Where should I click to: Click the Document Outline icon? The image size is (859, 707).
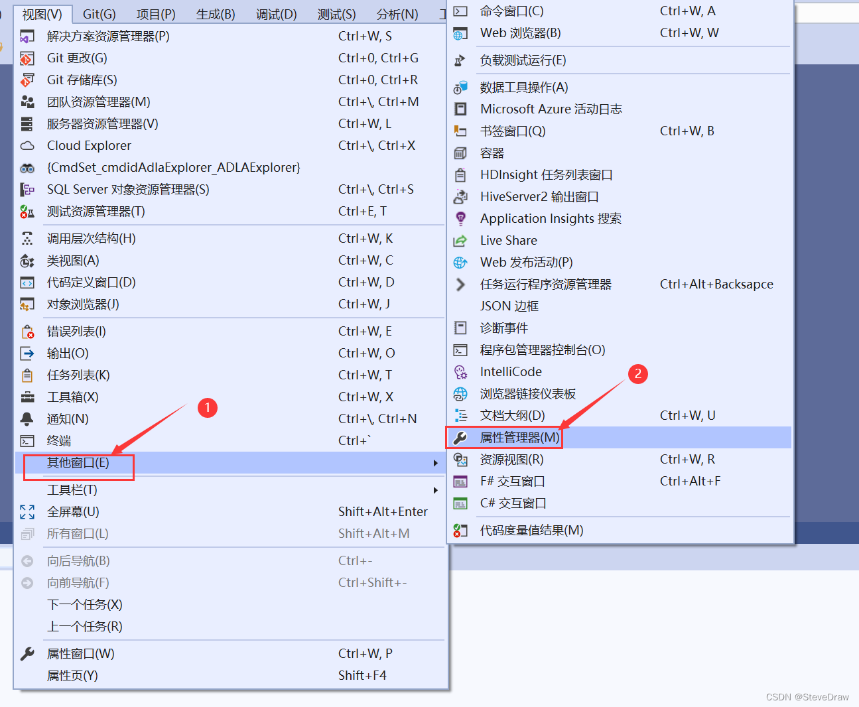click(x=460, y=416)
